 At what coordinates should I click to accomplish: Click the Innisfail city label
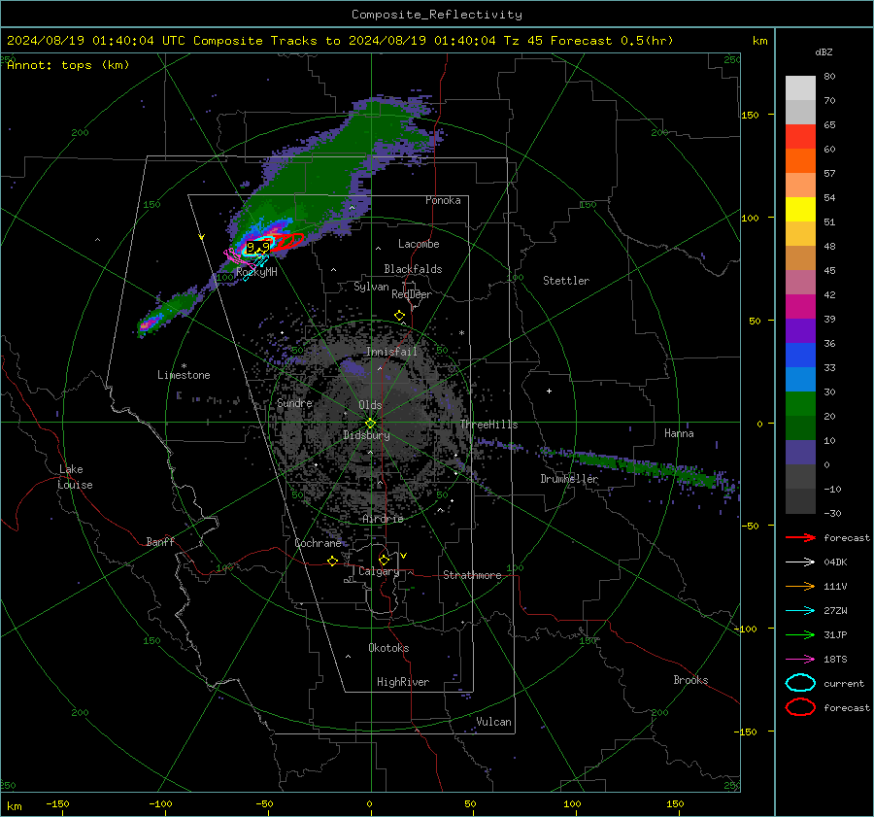(391, 352)
